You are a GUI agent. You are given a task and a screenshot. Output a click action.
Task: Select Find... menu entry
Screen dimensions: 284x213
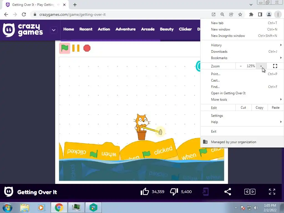point(242,87)
